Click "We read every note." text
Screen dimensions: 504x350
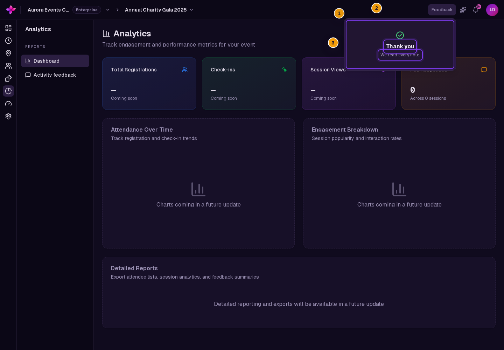(400, 55)
